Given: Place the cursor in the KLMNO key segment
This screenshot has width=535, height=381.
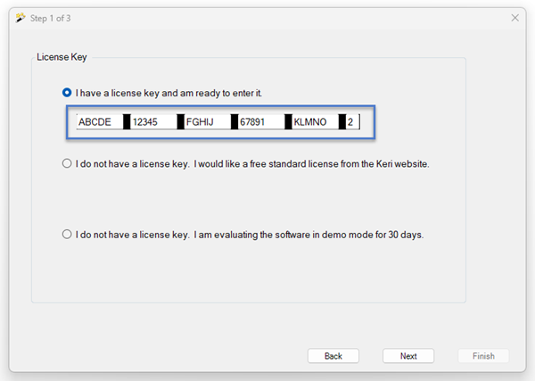Looking at the screenshot, I should tap(314, 122).
